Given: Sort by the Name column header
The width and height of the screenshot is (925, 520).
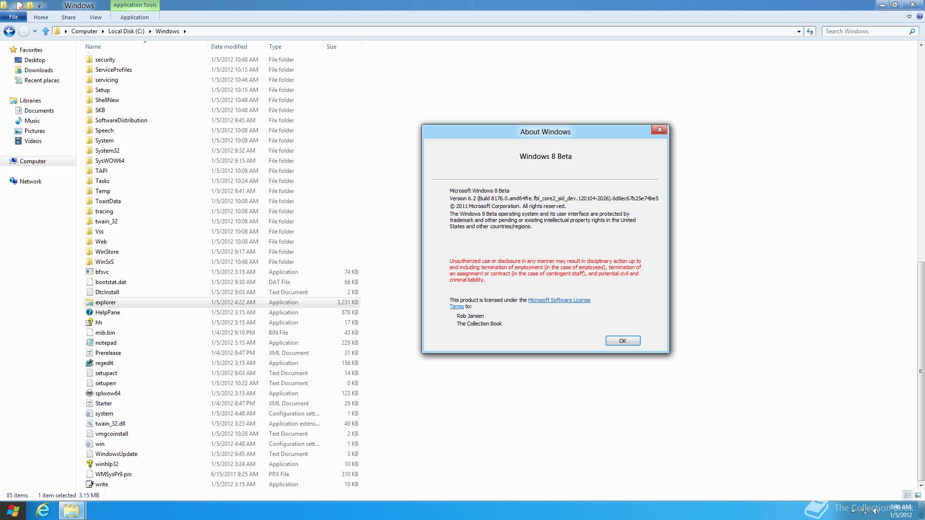Looking at the screenshot, I should pos(93,47).
